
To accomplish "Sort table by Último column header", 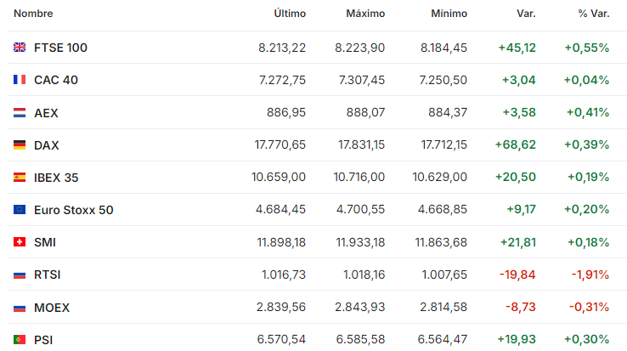I will pyautogui.click(x=290, y=14).
